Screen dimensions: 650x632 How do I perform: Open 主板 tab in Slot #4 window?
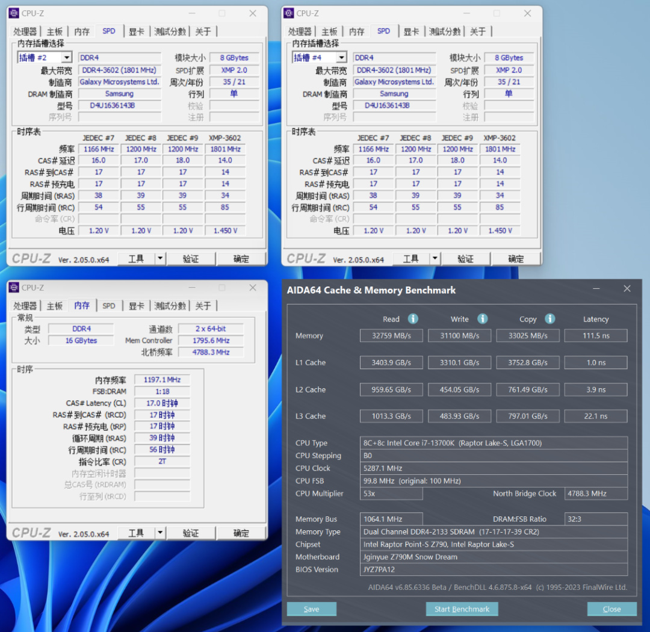[x=329, y=31]
